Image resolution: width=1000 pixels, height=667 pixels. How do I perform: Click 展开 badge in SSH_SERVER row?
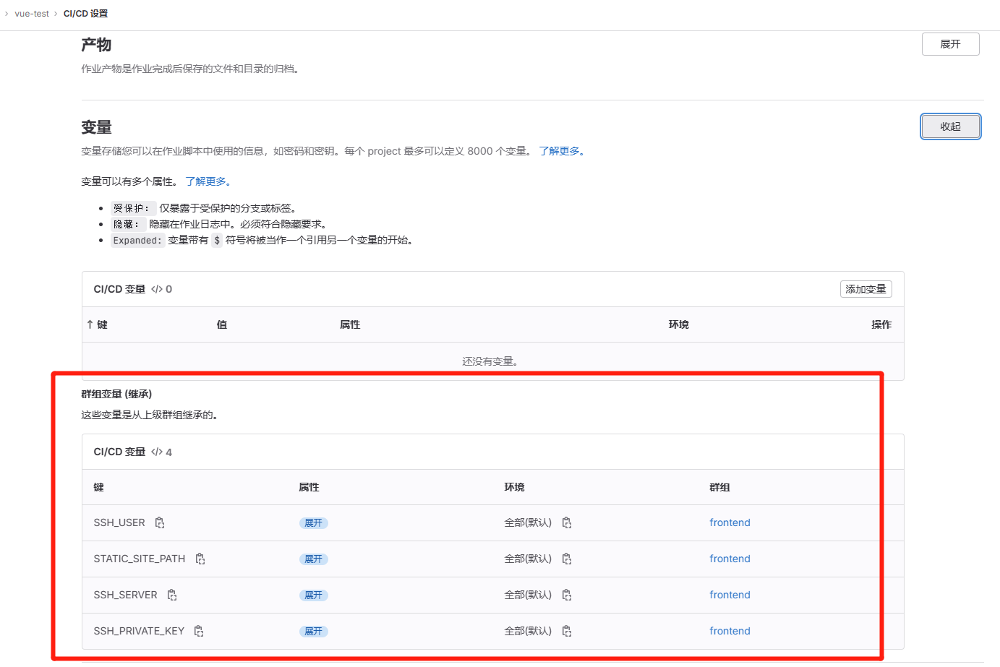coord(313,595)
